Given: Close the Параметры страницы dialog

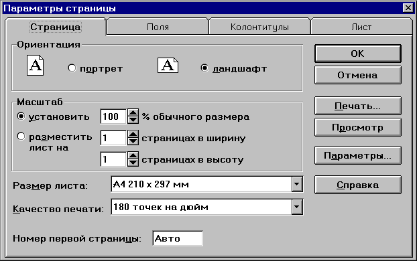Looking at the screenshot, I should (408, 8).
